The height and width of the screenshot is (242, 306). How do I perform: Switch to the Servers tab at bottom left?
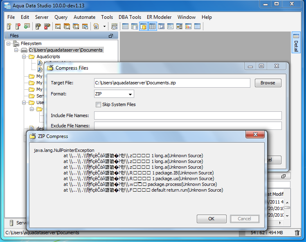[18, 223]
